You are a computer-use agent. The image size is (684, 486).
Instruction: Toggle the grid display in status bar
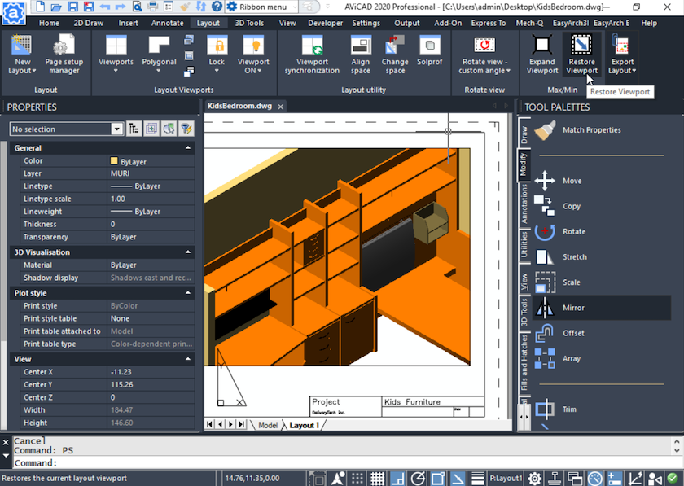click(x=377, y=478)
